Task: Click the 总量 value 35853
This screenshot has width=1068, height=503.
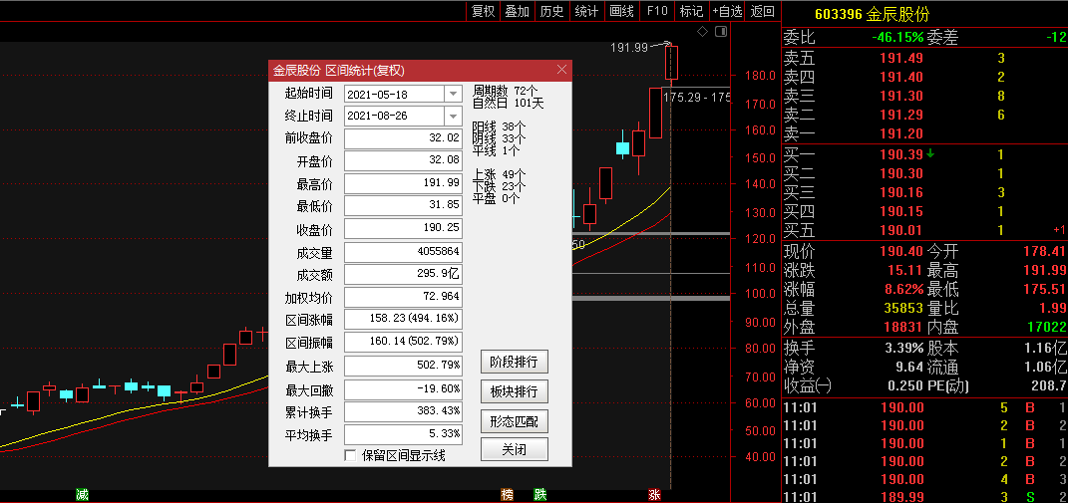Action: point(903,309)
